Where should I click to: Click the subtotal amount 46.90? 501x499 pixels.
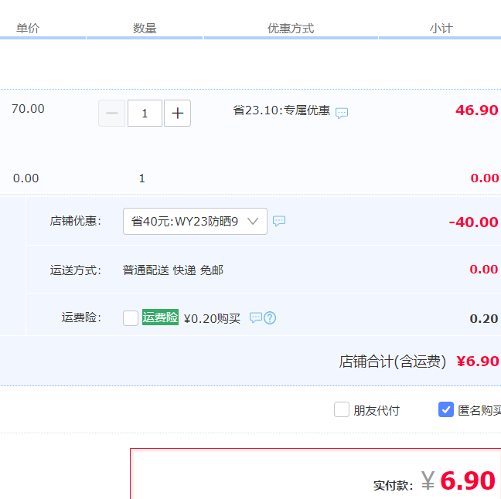(x=477, y=110)
